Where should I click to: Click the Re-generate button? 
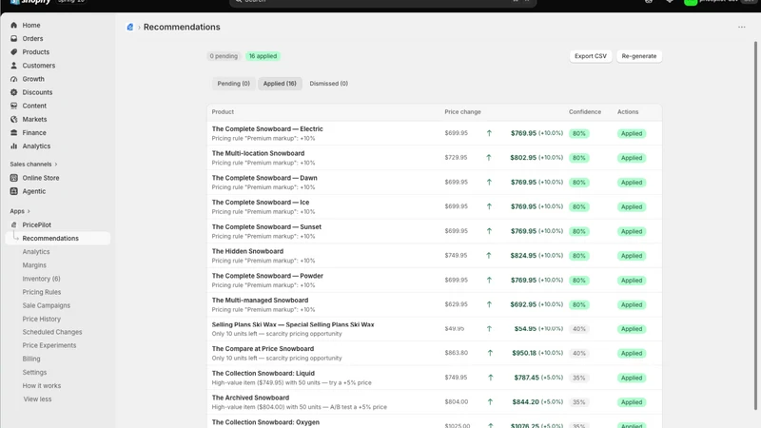click(x=638, y=56)
